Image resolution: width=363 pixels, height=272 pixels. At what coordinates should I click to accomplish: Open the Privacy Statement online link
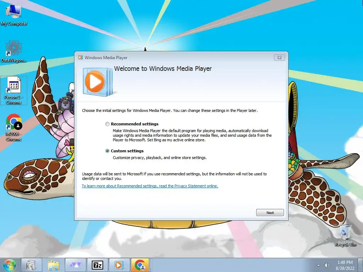[x=150, y=186]
